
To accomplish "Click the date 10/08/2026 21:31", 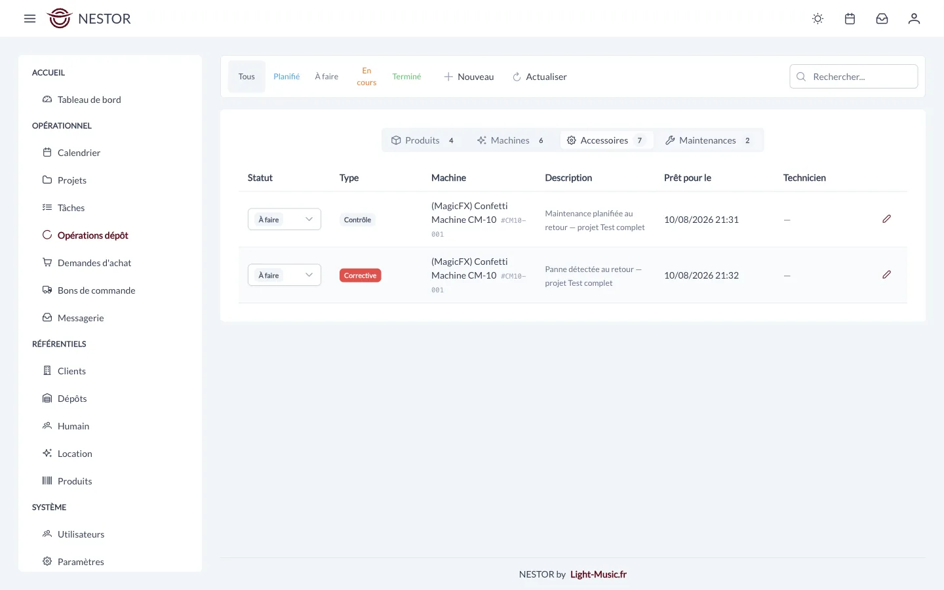I will pos(701,220).
